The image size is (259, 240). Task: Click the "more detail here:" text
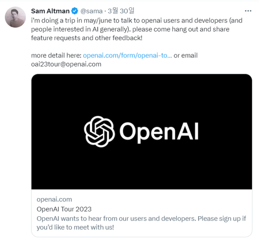[56, 56]
